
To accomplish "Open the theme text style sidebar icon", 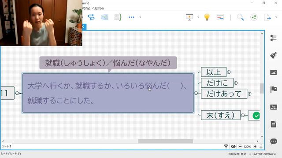I will (273, 107).
